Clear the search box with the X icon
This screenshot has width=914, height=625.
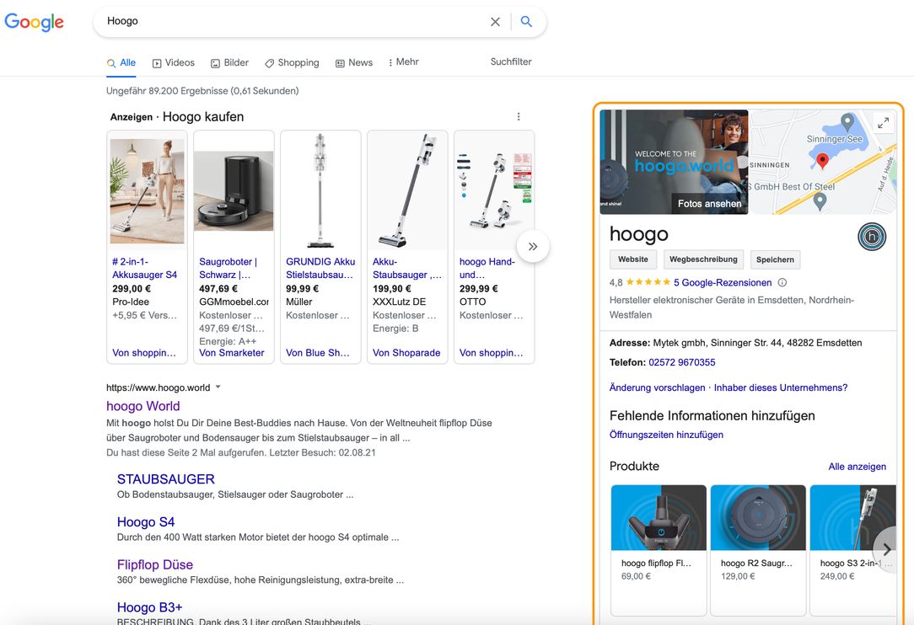[495, 22]
